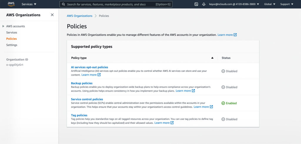Click Learn more in AI services description

89,75
